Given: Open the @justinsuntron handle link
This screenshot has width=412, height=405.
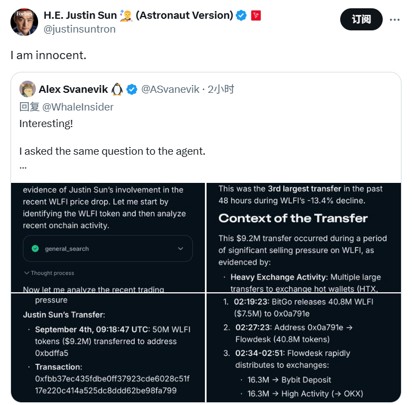Looking at the screenshot, I should click(80, 29).
